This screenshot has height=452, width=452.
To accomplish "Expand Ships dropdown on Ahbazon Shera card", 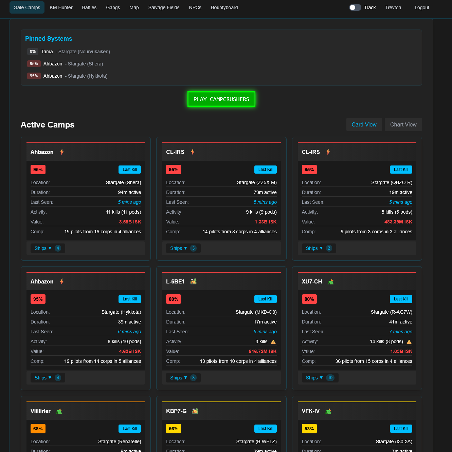I will coord(43,248).
